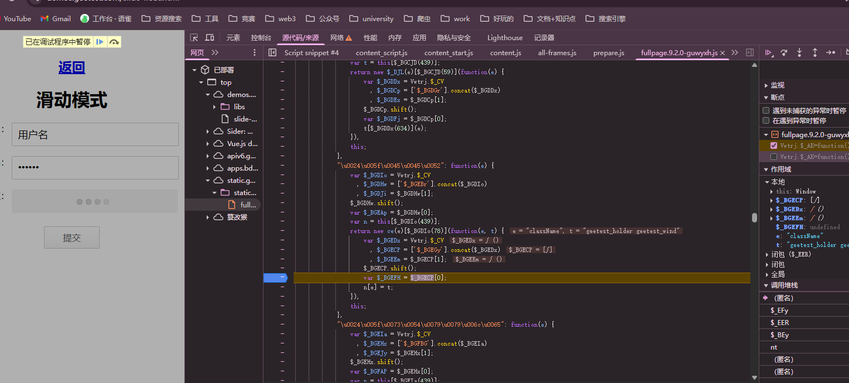Click the code editor vertical scrollbar thumb
Viewport: 849px width, 383px height.
[755, 217]
